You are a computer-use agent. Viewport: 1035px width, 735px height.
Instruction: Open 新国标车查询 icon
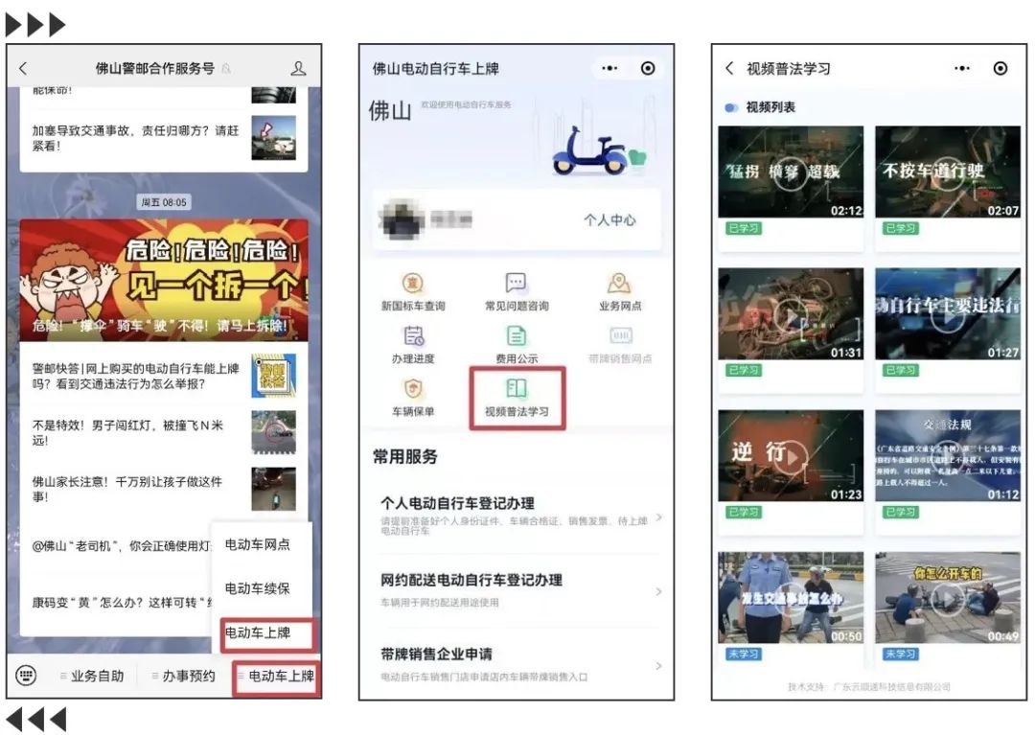(413, 284)
